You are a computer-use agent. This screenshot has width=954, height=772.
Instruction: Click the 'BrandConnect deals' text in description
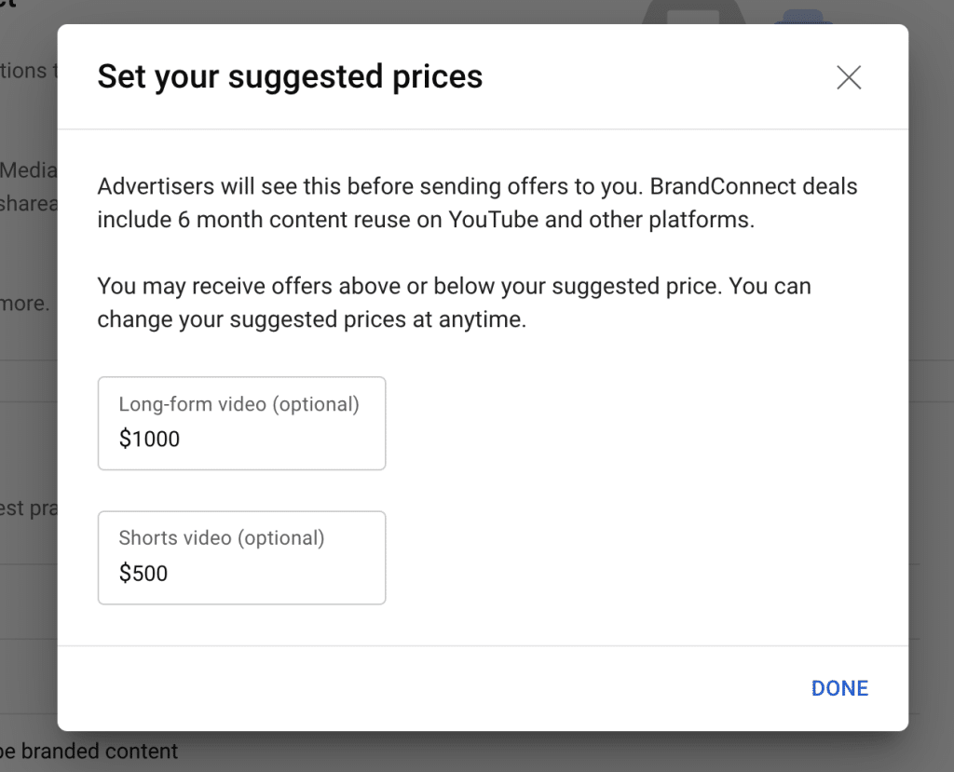click(753, 186)
